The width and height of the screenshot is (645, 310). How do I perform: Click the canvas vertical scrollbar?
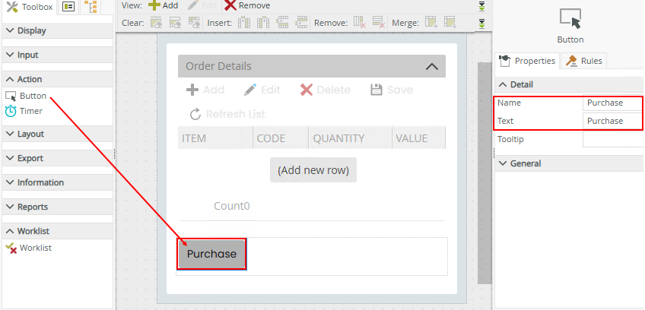(484, 172)
